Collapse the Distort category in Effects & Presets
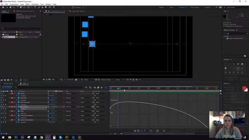This screenshot has width=249, height=140. tap(224, 36)
